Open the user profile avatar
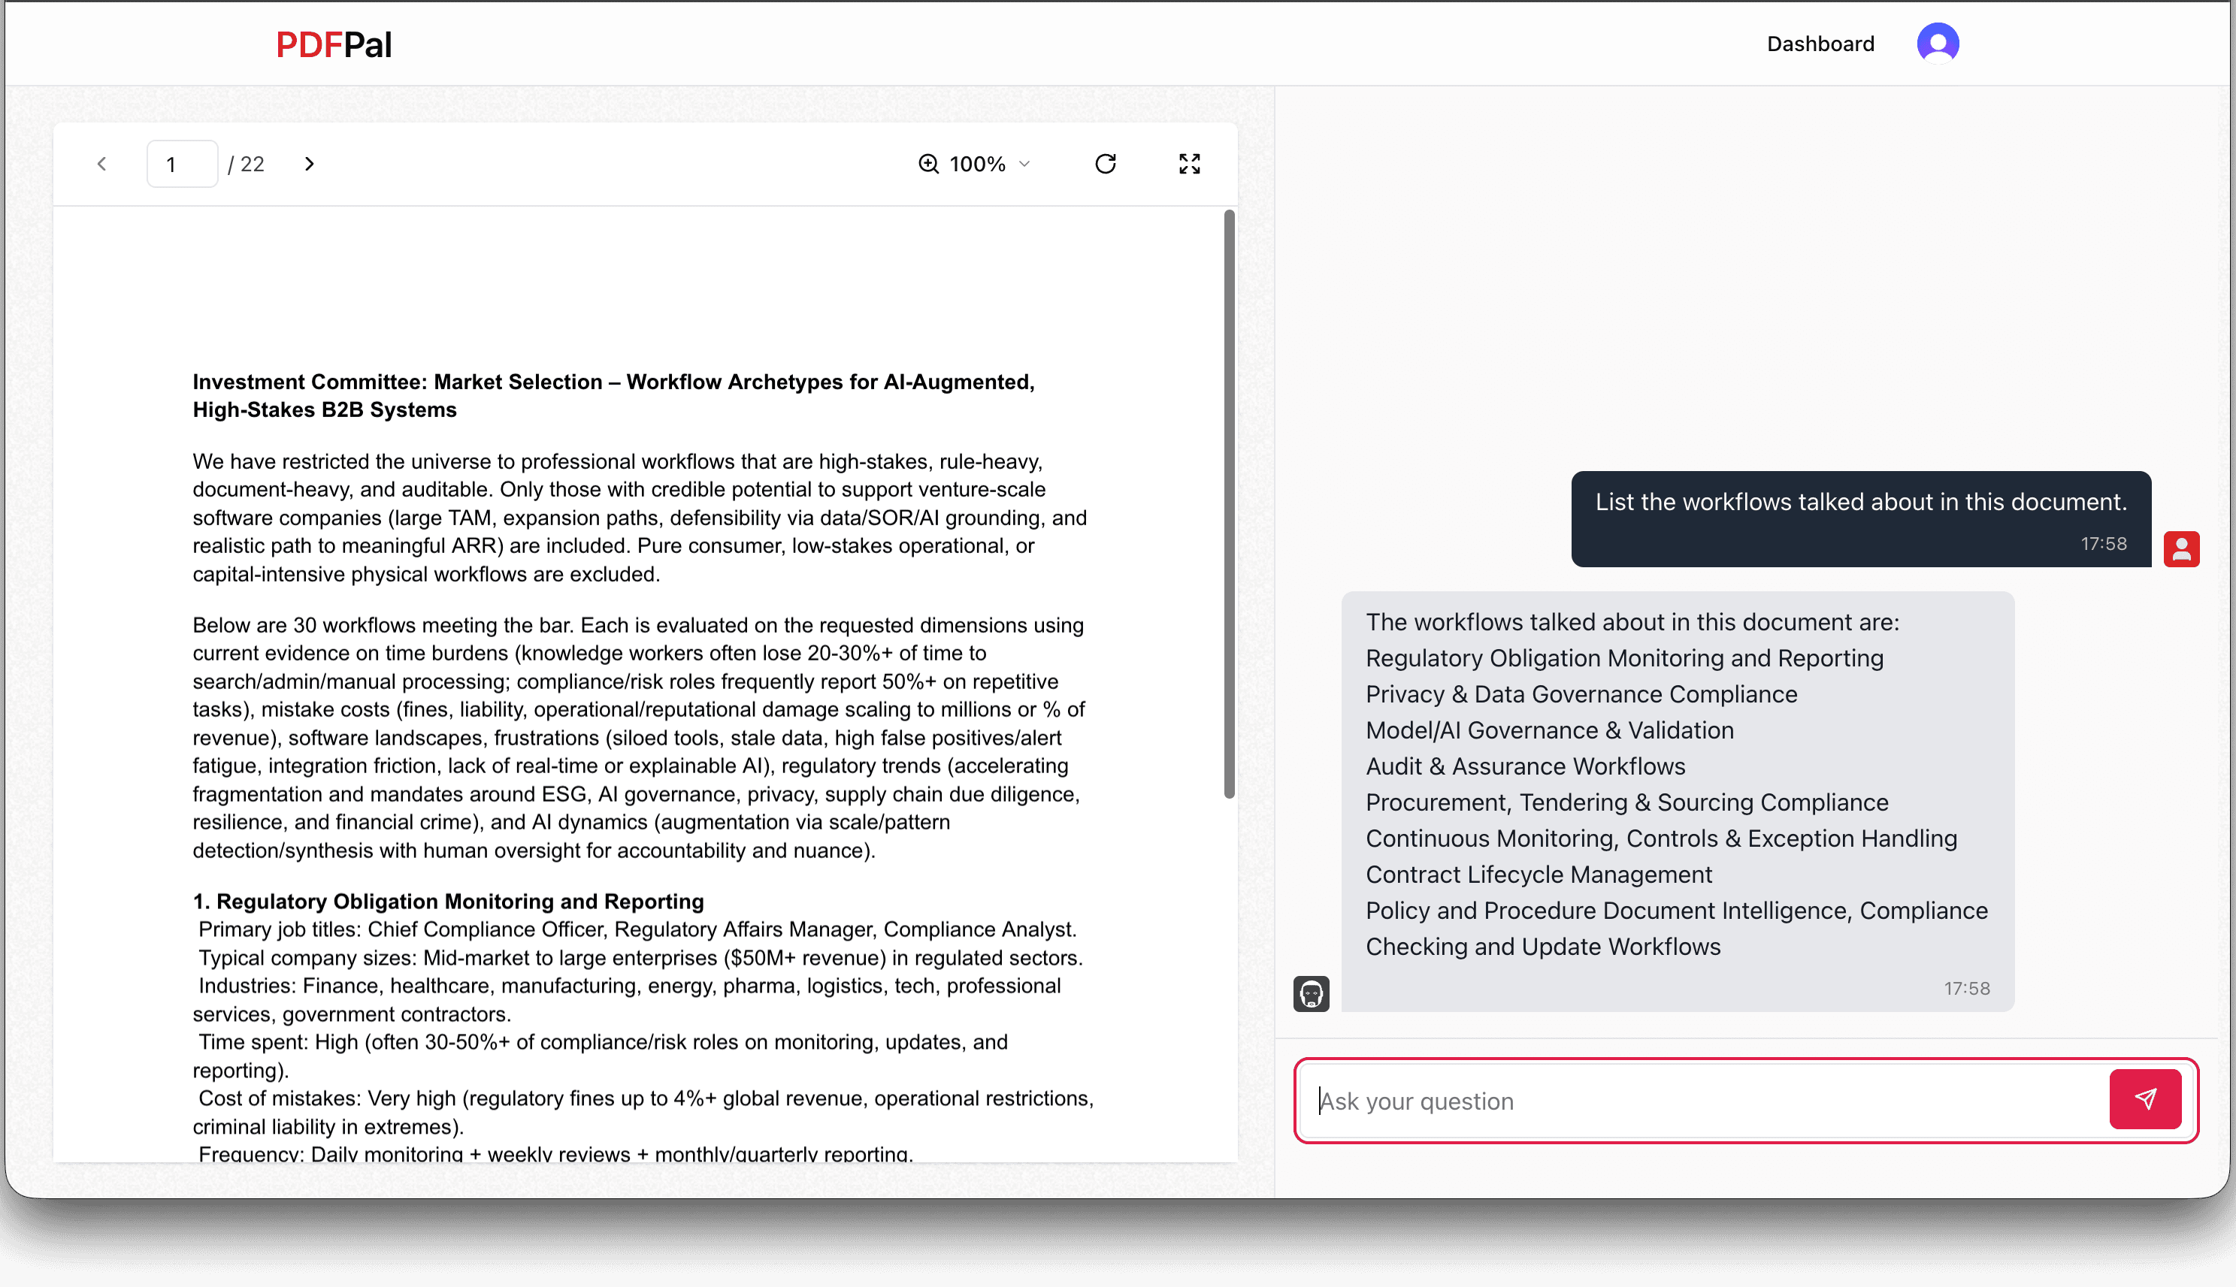The height and width of the screenshot is (1287, 2236). pos(1937,44)
